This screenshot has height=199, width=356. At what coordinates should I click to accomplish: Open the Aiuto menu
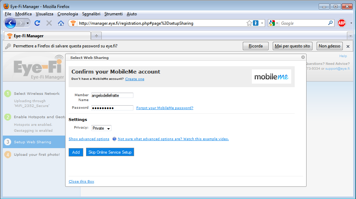coord(132,14)
